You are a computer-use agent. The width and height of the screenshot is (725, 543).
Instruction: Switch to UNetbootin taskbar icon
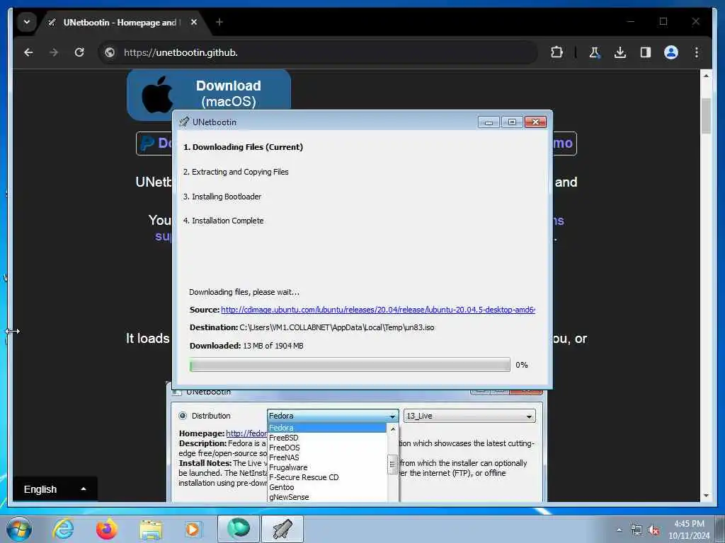tap(282, 529)
